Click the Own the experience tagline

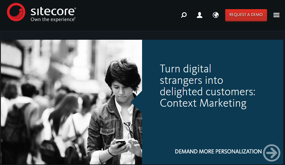point(53,19)
